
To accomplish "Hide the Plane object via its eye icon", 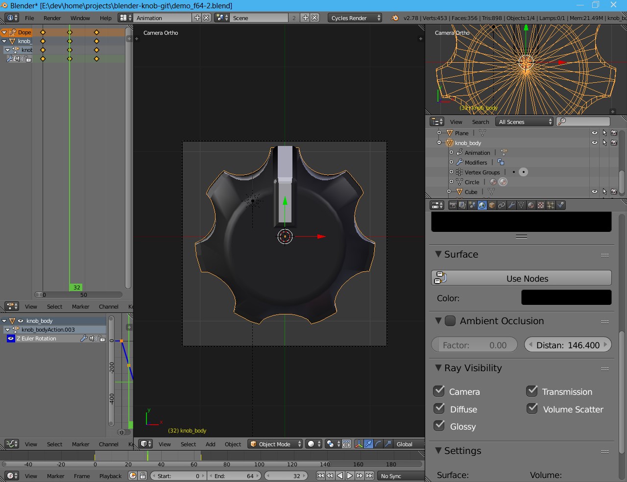I will (595, 133).
